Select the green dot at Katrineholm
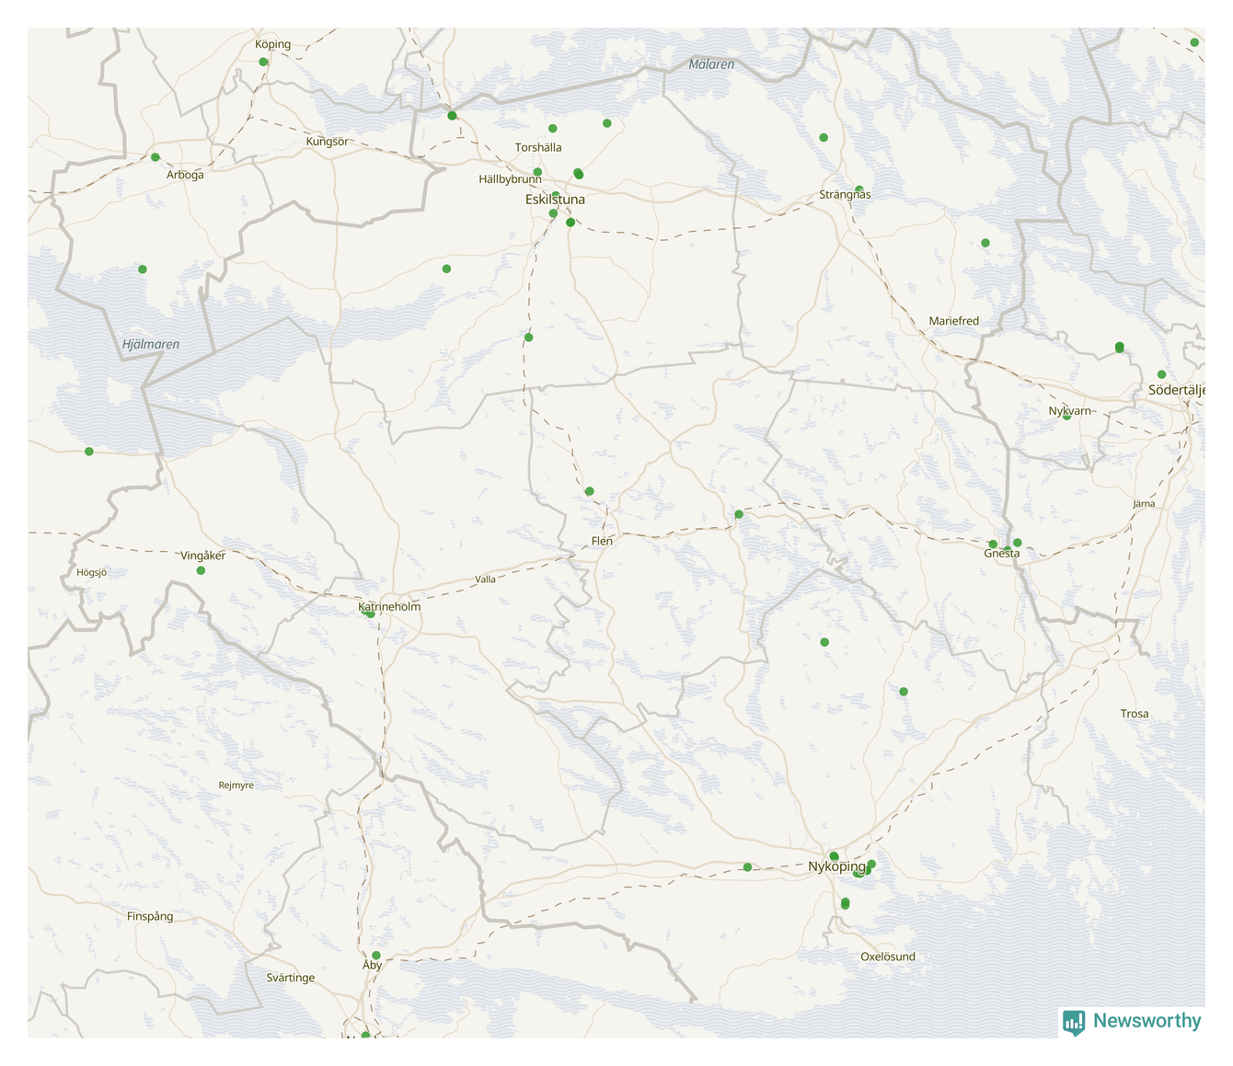 click(x=370, y=613)
